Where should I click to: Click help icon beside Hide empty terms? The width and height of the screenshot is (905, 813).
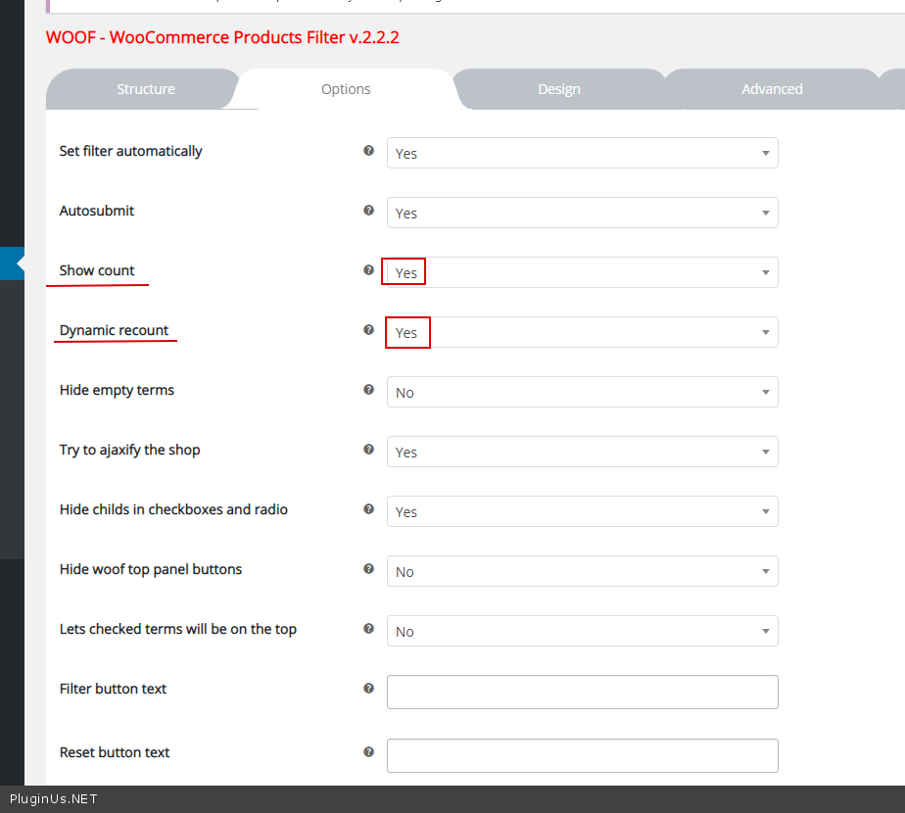pos(369,389)
